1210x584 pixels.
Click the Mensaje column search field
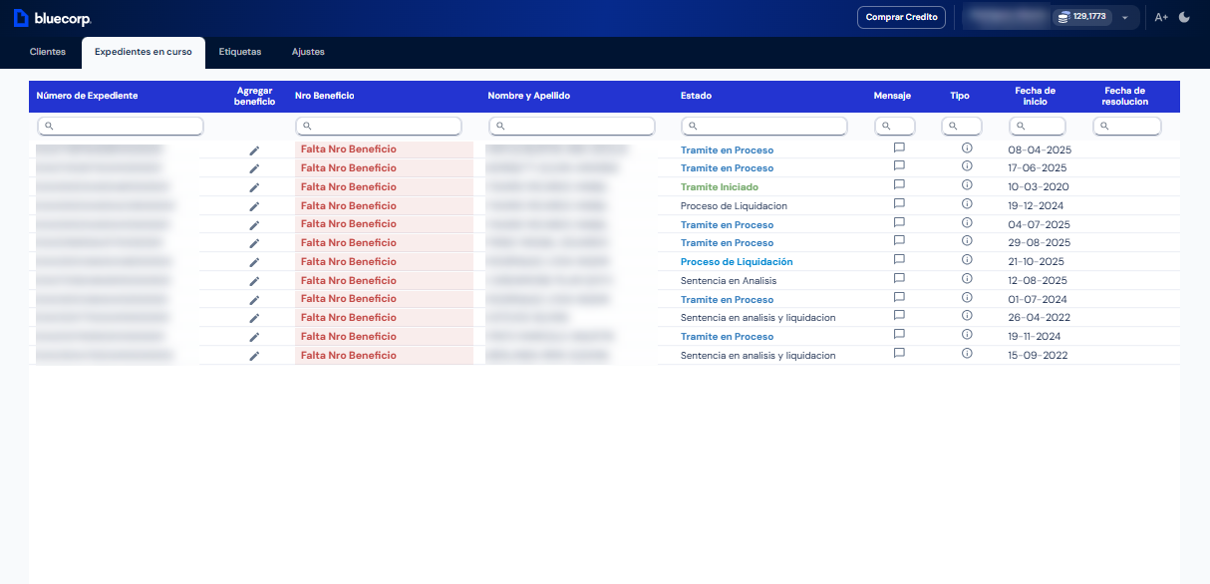(895, 127)
